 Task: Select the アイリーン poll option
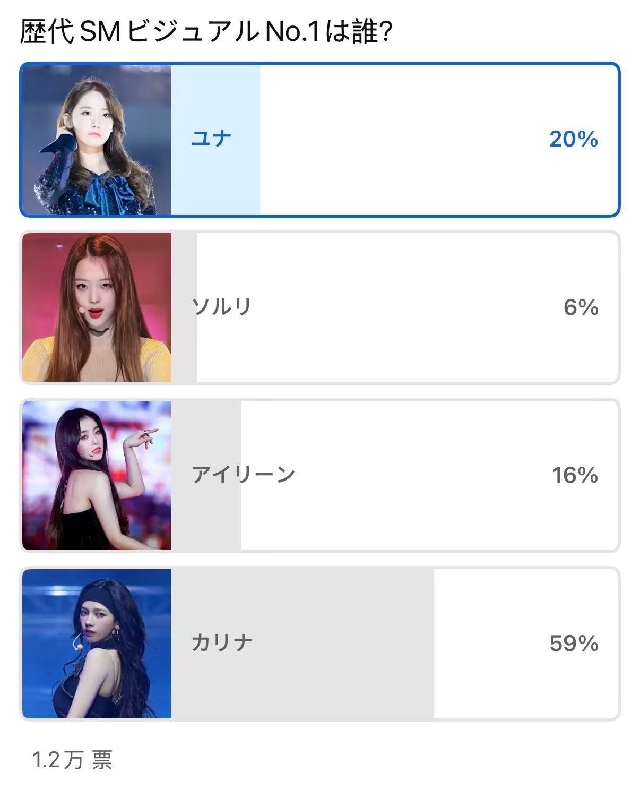point(320,475)
